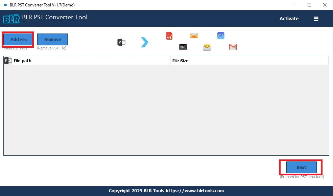Click the copyright BLR Tools website text
Screen dimensions: 333x196
point(166,191)
